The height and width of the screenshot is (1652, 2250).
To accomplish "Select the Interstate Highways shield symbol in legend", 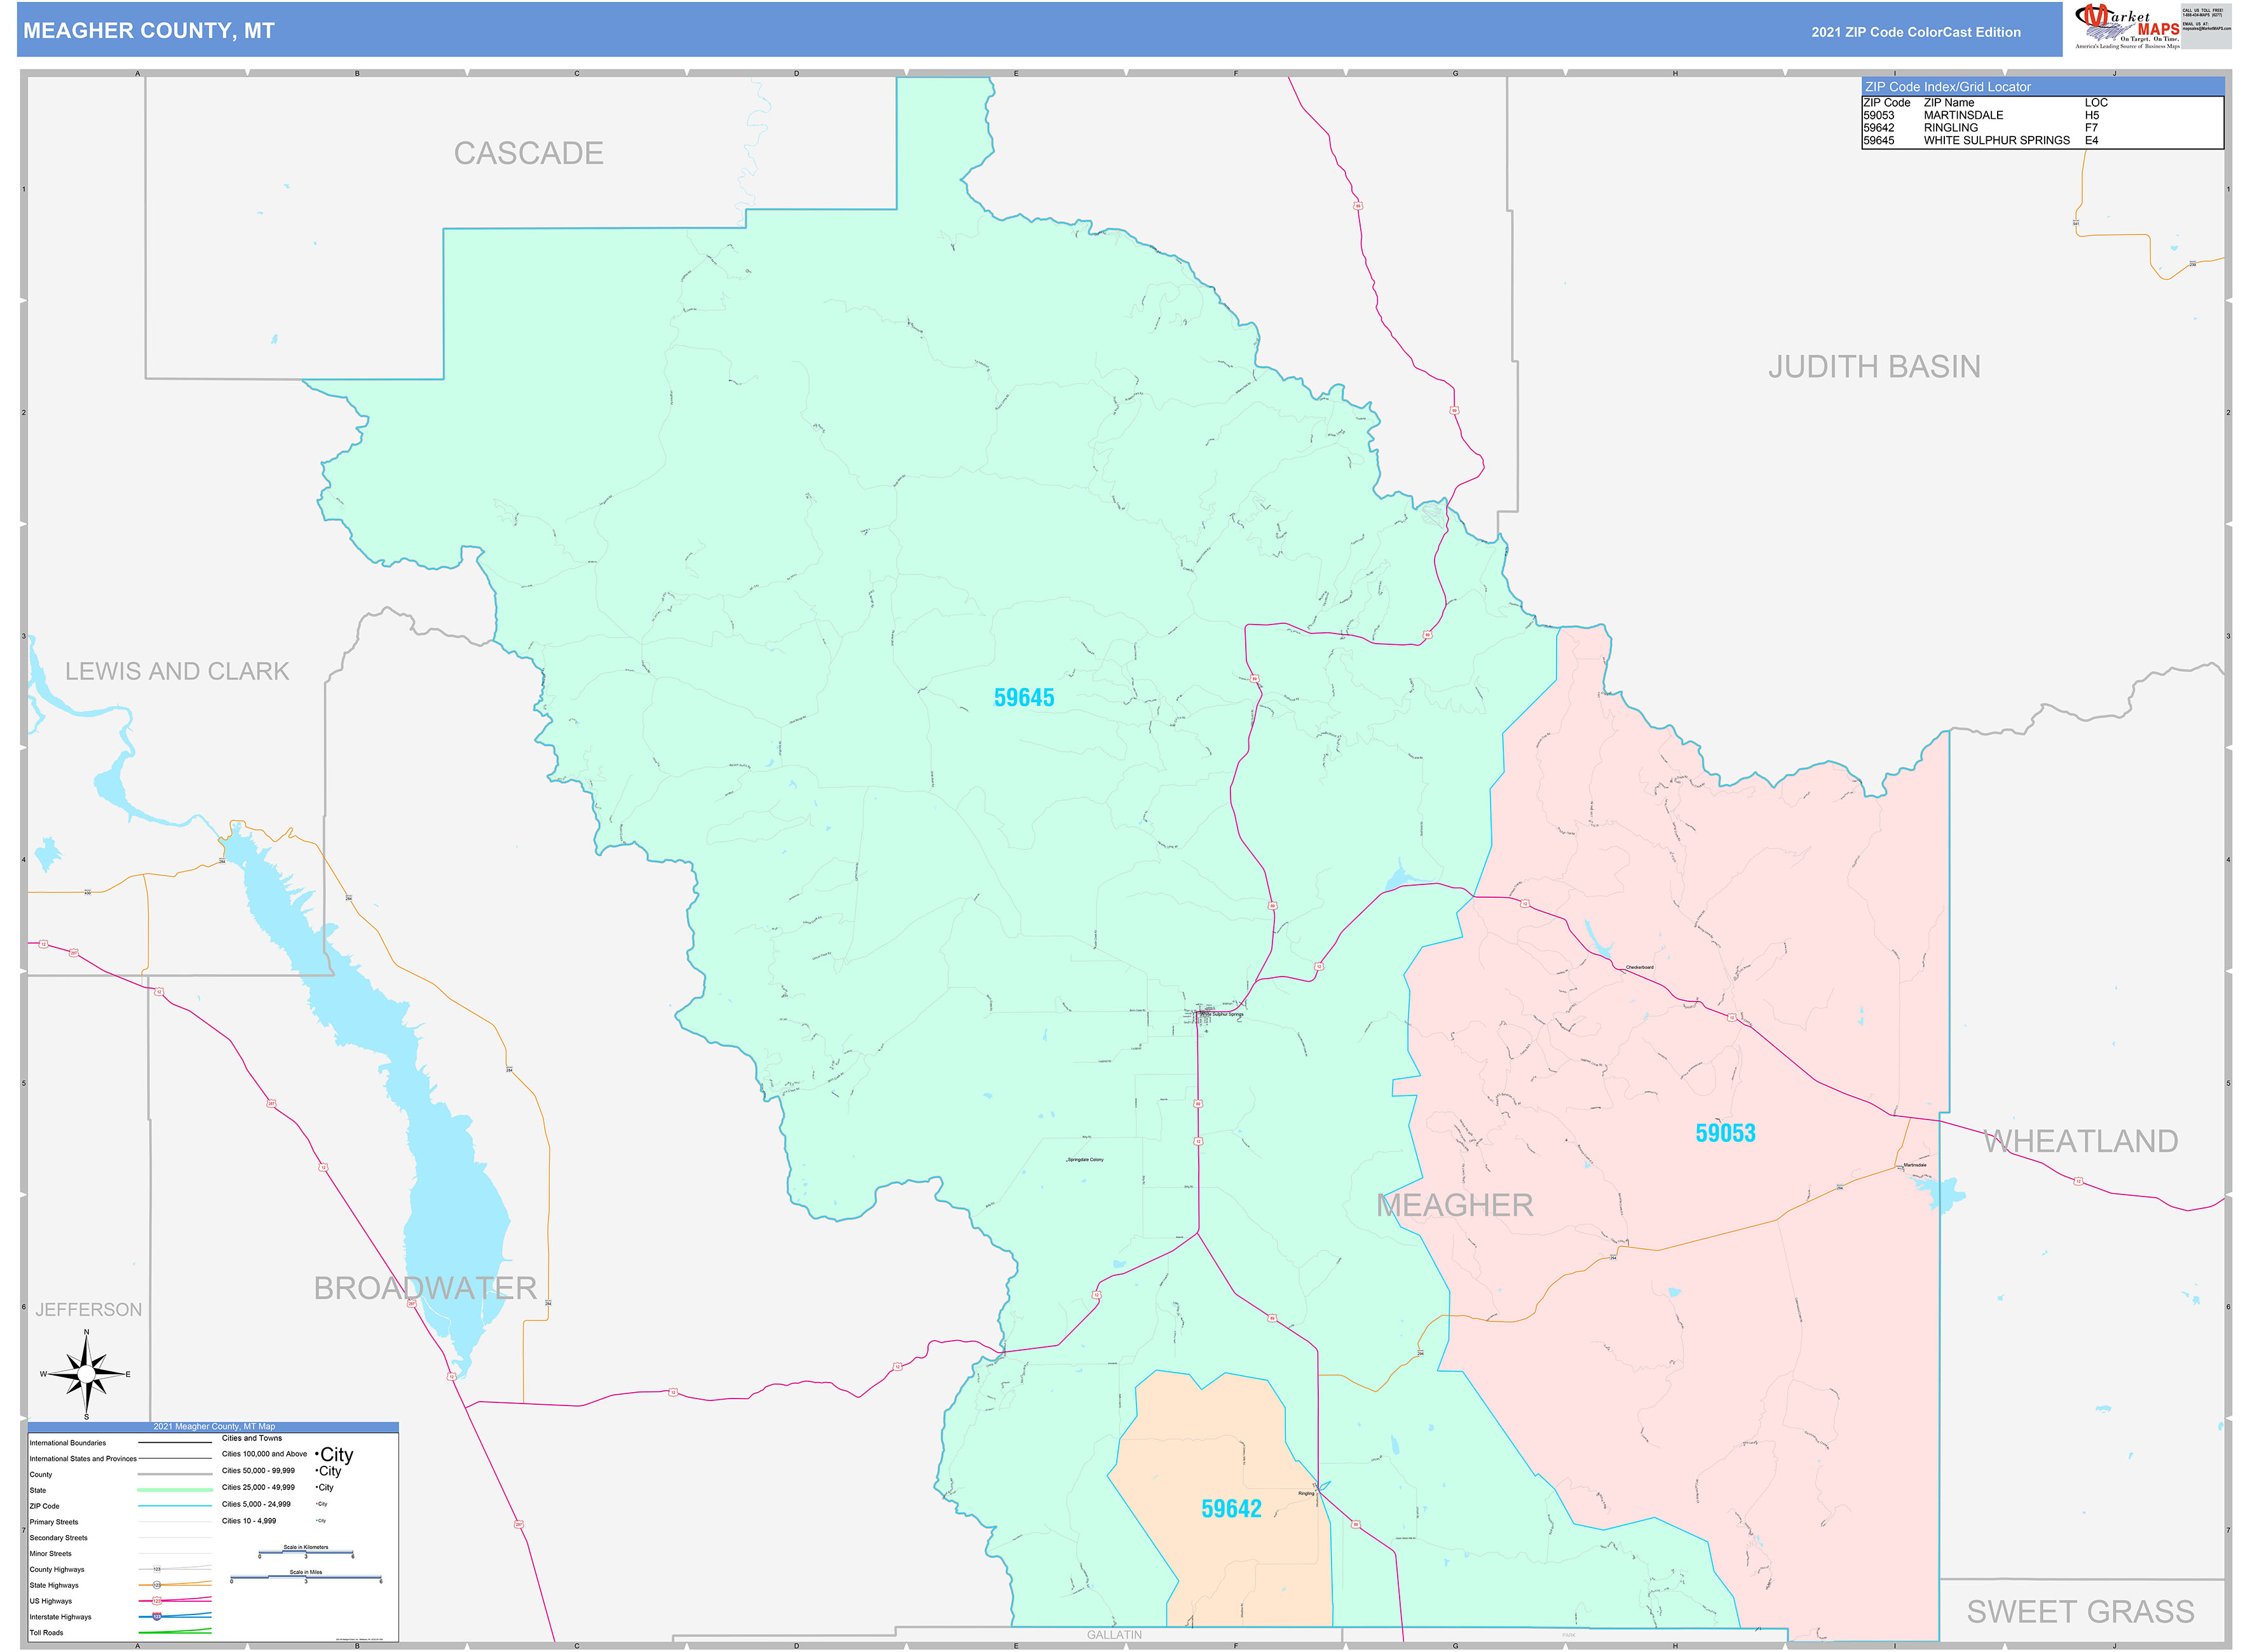I will tap(157, 1617).
